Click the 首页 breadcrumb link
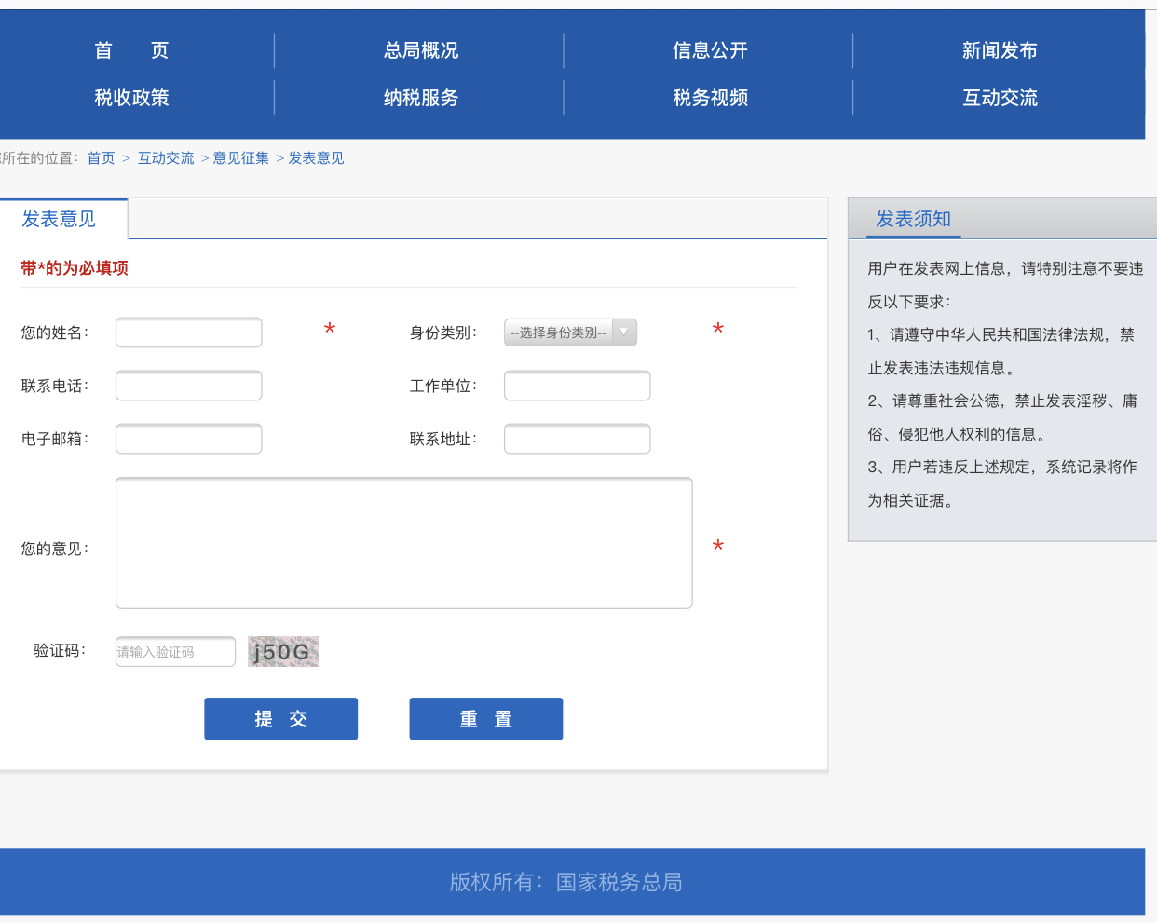Image resolution: width=1157 pixels, height=923 pixels. (x=101, y=158)
